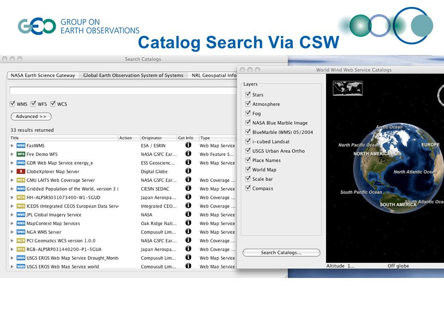Expand GDR Web Map Service energy_e row
This screenshot has height=333, width=444.
[x=12, y=163]
